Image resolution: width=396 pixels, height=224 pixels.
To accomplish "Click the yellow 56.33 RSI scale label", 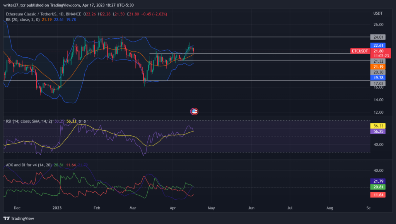I will pyautogui.click(x=378, y=126).
